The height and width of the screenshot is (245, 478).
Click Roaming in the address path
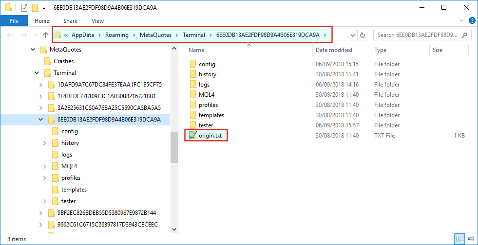117,35
